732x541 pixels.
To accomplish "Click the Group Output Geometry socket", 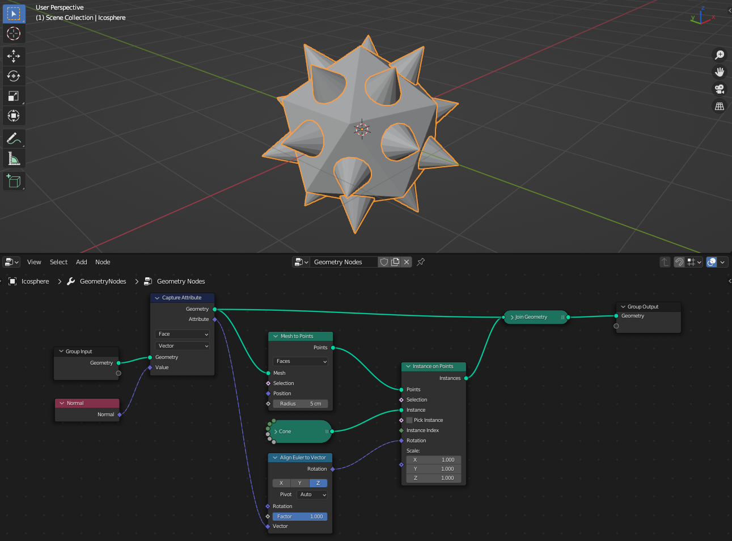I will pyautogui.click(x=616, y=316).
